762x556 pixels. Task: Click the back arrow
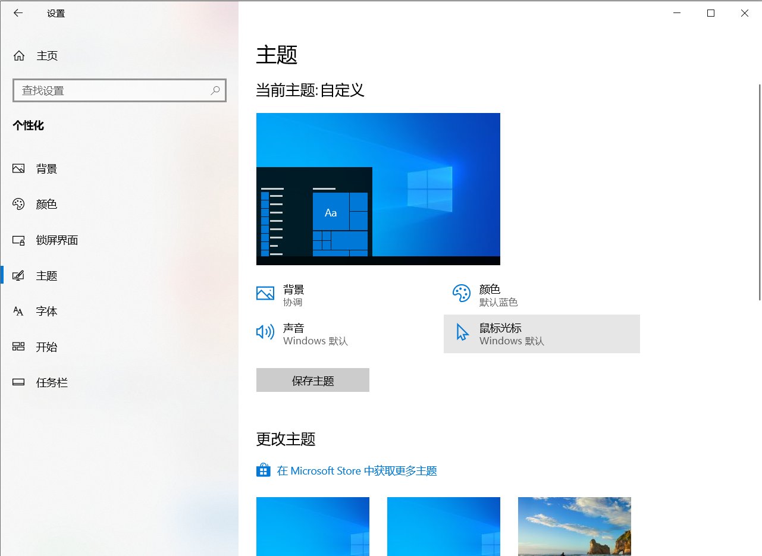tap(17, 12)
